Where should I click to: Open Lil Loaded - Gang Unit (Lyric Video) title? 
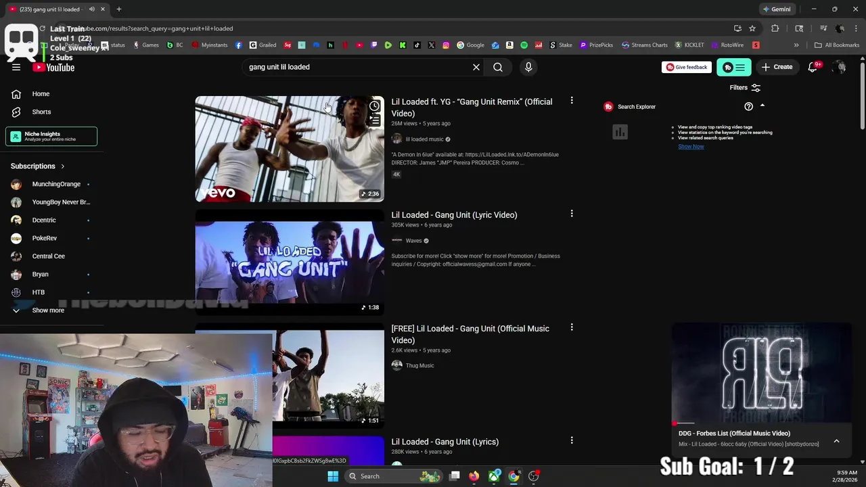[454, 215]
